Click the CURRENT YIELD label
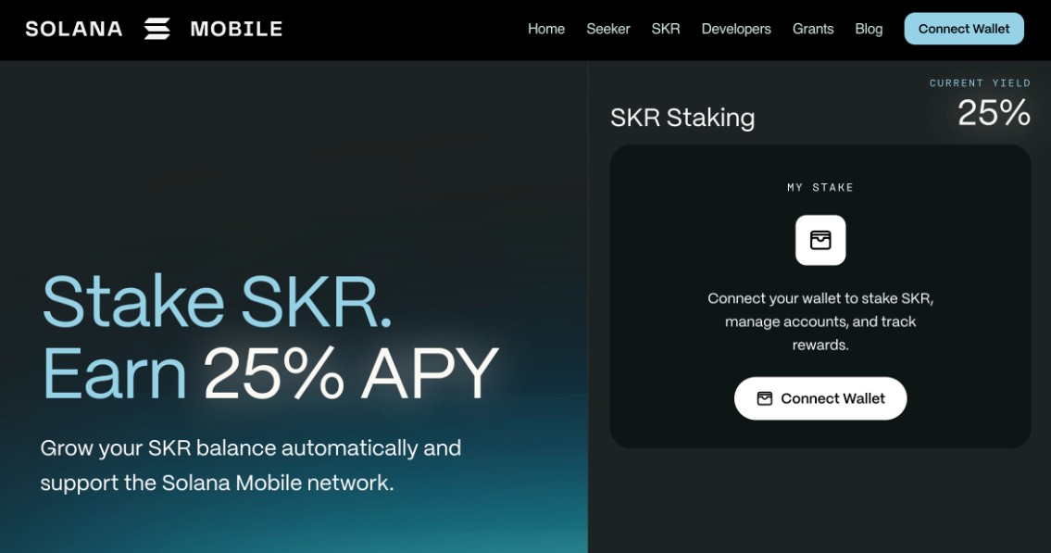Image resolution: width=1051 pixels, height=553 pixels. coord(980,82)
